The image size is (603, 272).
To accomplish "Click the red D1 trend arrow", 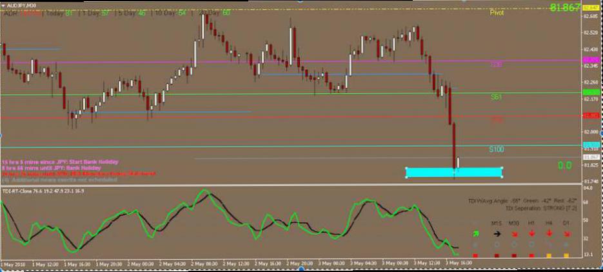I will pyautogui.click(x=566, y=234).
